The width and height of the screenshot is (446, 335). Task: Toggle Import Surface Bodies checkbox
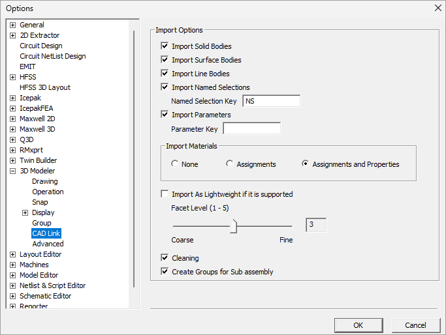165,59
